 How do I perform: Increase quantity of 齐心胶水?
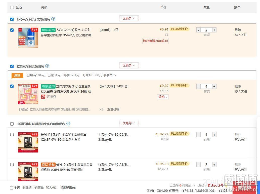[x=214, y=30]
